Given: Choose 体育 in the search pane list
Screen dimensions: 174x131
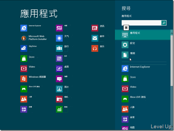Looking at the screenshot, I should click(143, 119).
